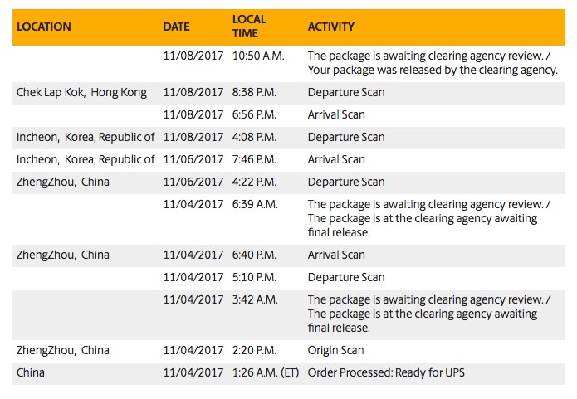Select the Origin Scan activity

(x=335, y=350)
